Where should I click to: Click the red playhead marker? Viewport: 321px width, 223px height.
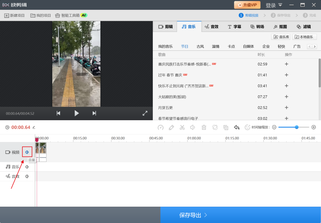pyautogui.click(x=37, y=139)
